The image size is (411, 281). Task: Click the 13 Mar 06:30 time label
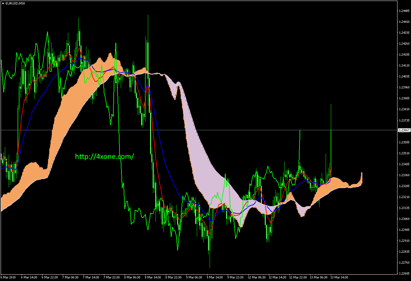pyautogui.click(x=319, y=277)
